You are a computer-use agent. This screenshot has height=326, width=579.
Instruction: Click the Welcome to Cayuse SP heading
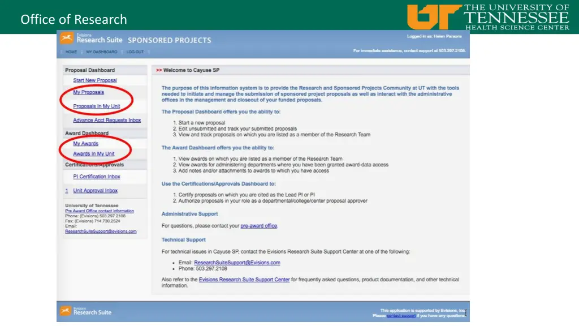[x=191, y=70]
